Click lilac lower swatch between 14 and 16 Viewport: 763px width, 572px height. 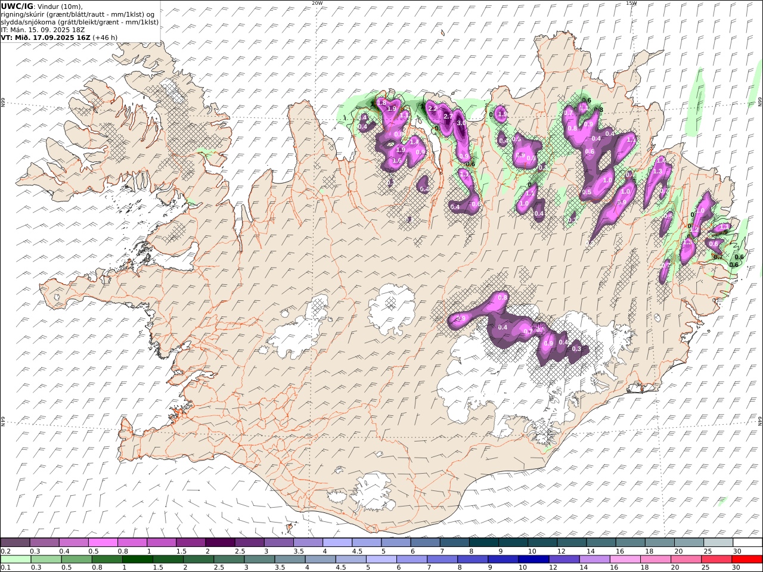coord(594,559)
